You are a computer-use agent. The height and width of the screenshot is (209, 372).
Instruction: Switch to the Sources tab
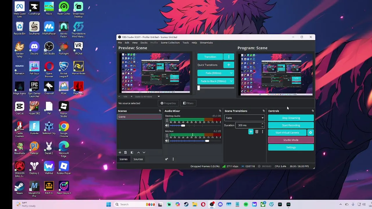point(138,159)
